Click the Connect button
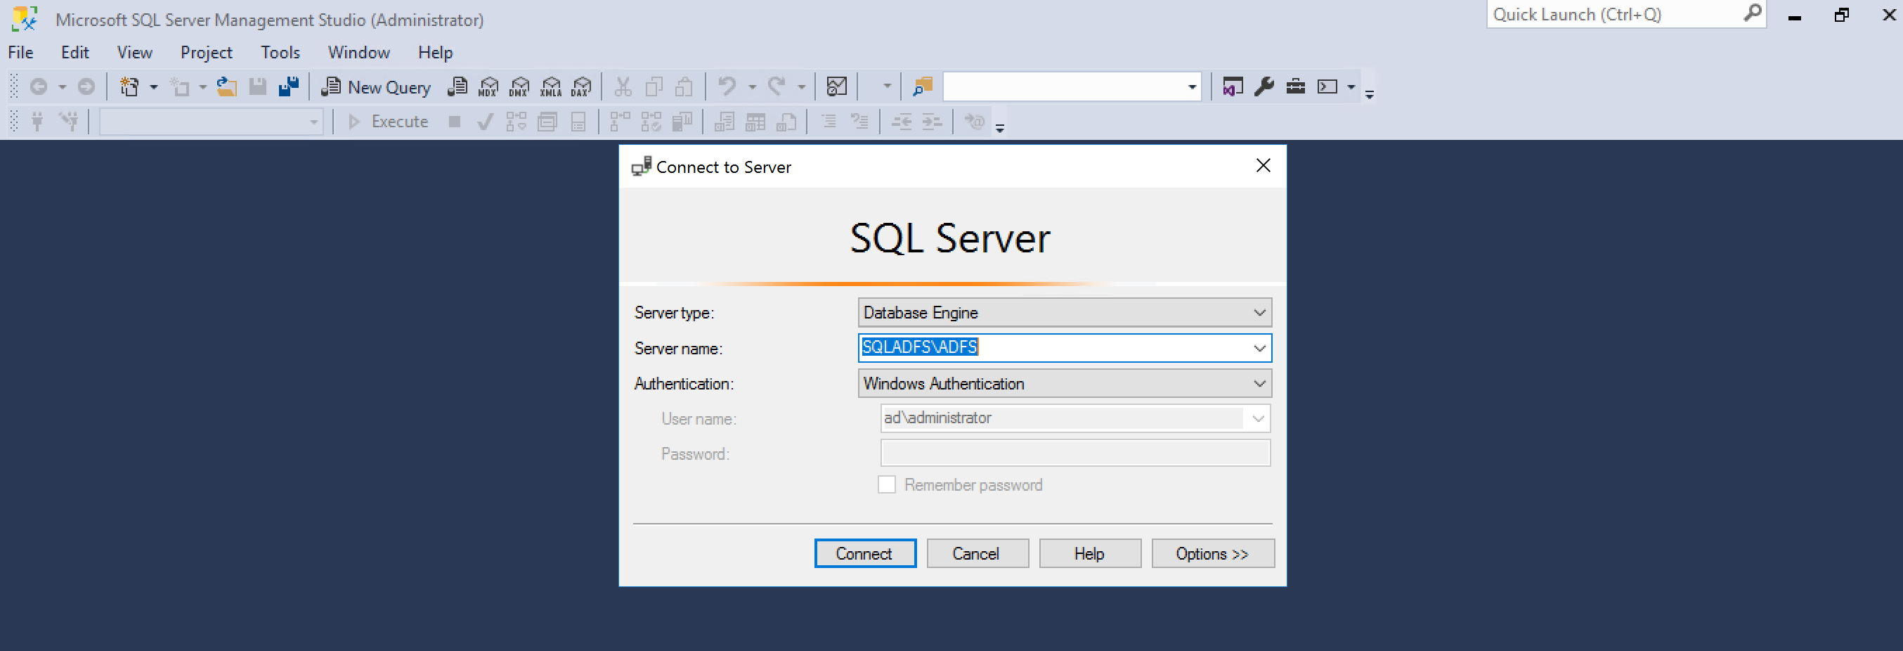The image size is (1903, 651). [x=864, y=553]
